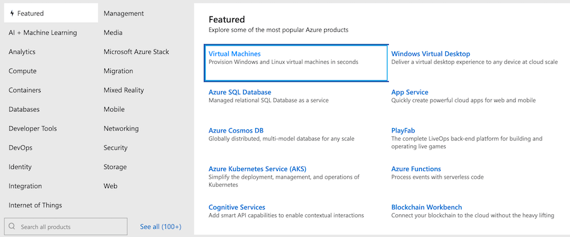Go to Azure SQL Database product
Screen dimensions: 570x237
(240, 93)
